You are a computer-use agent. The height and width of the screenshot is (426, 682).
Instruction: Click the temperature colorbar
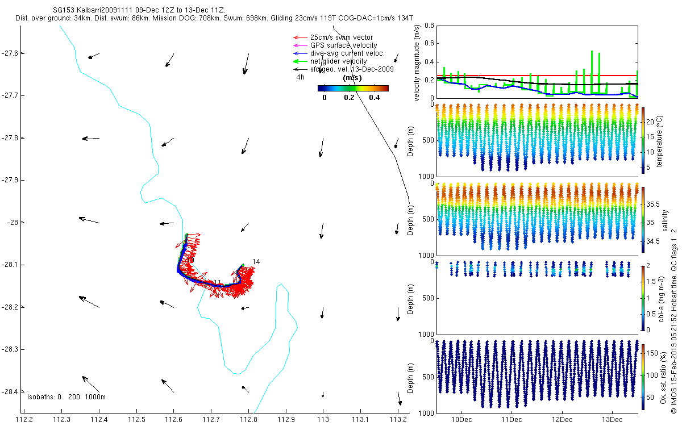644,139
